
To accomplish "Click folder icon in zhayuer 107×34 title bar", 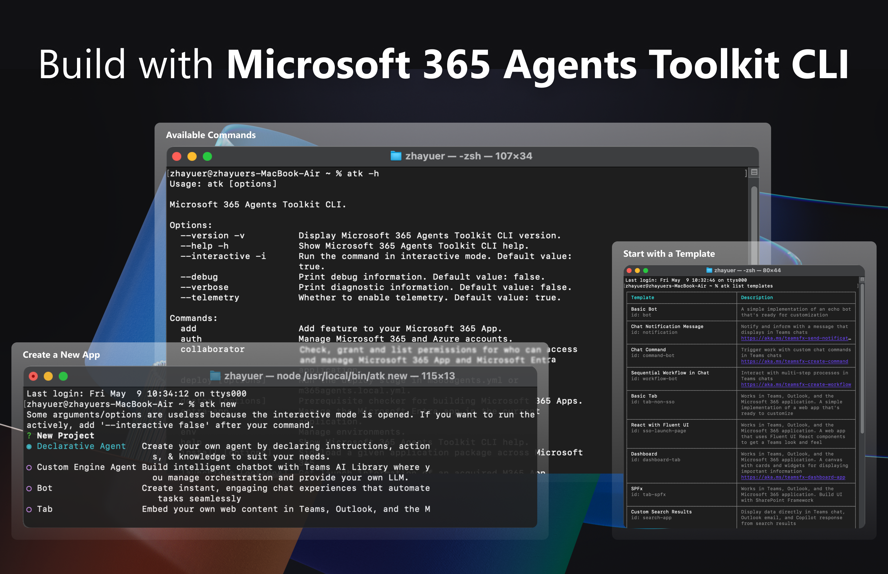I will (396, 156).
